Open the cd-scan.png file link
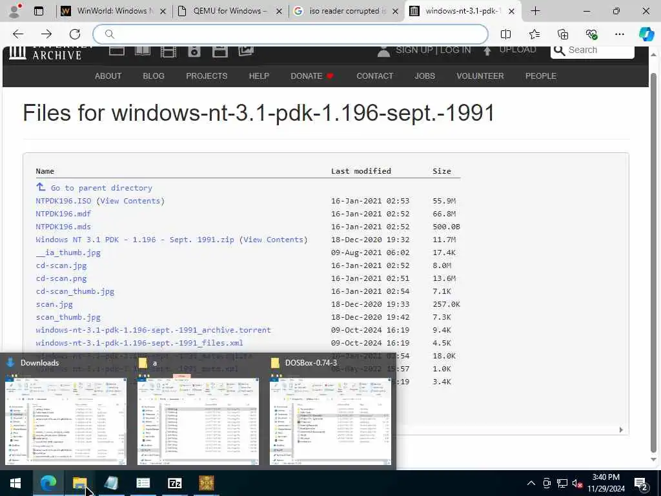Screen dimensions: 661x496 pyautogui.click(x=61, y=278)
